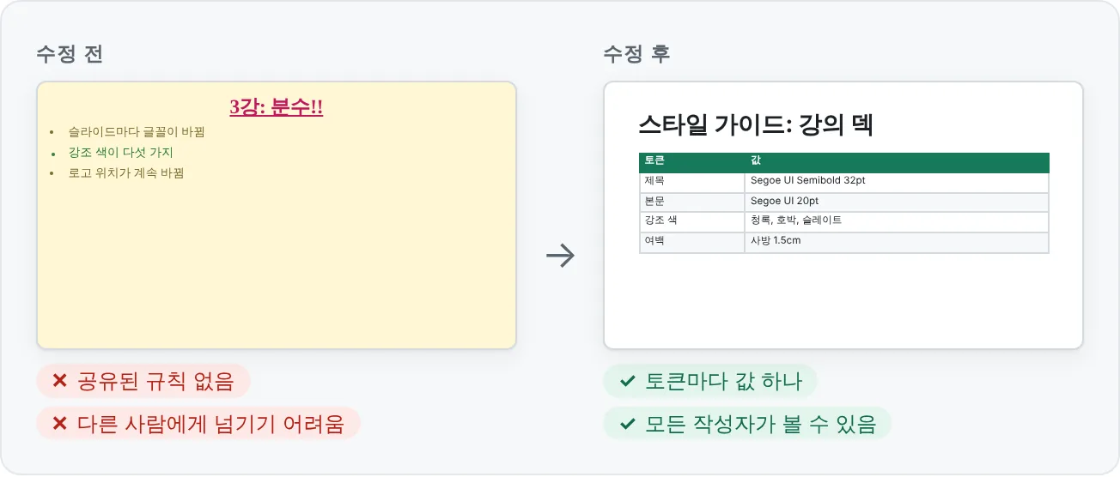Select cell 'Segoe UI Semibold 32pt'
The height and width of the screenshot is (477, 1120).
pos(897,182)
